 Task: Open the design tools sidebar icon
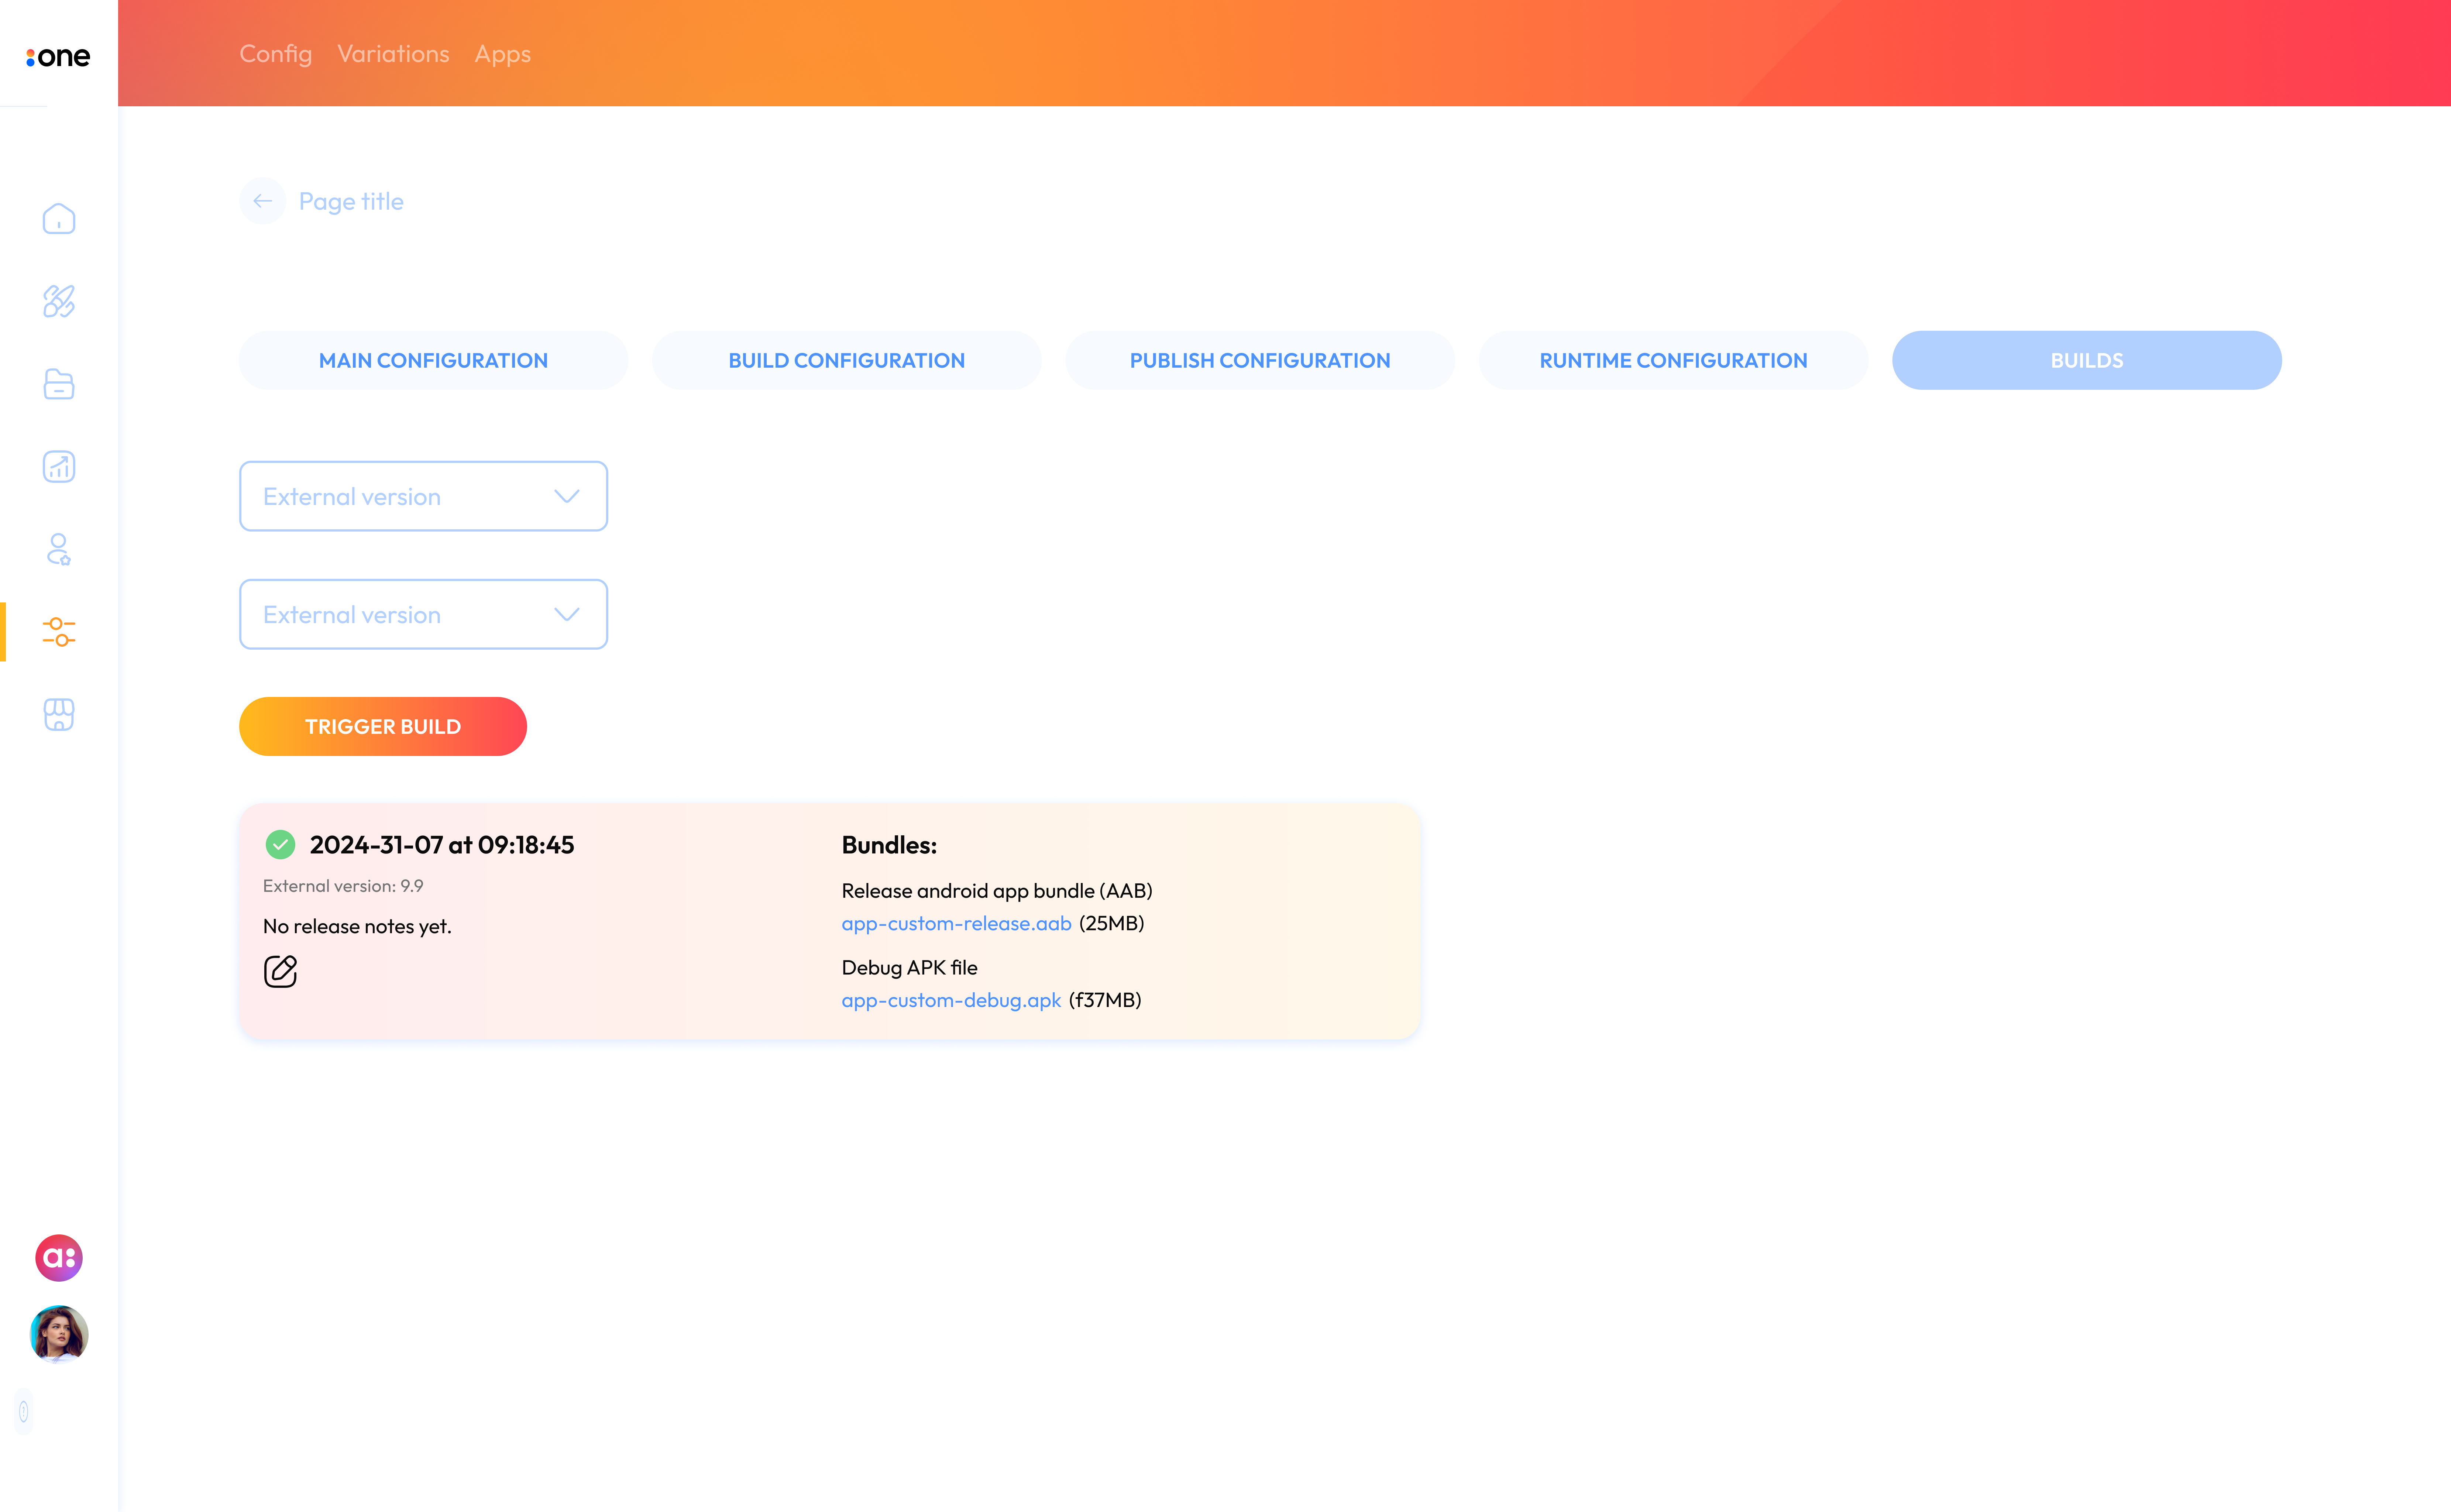(59, 301)
